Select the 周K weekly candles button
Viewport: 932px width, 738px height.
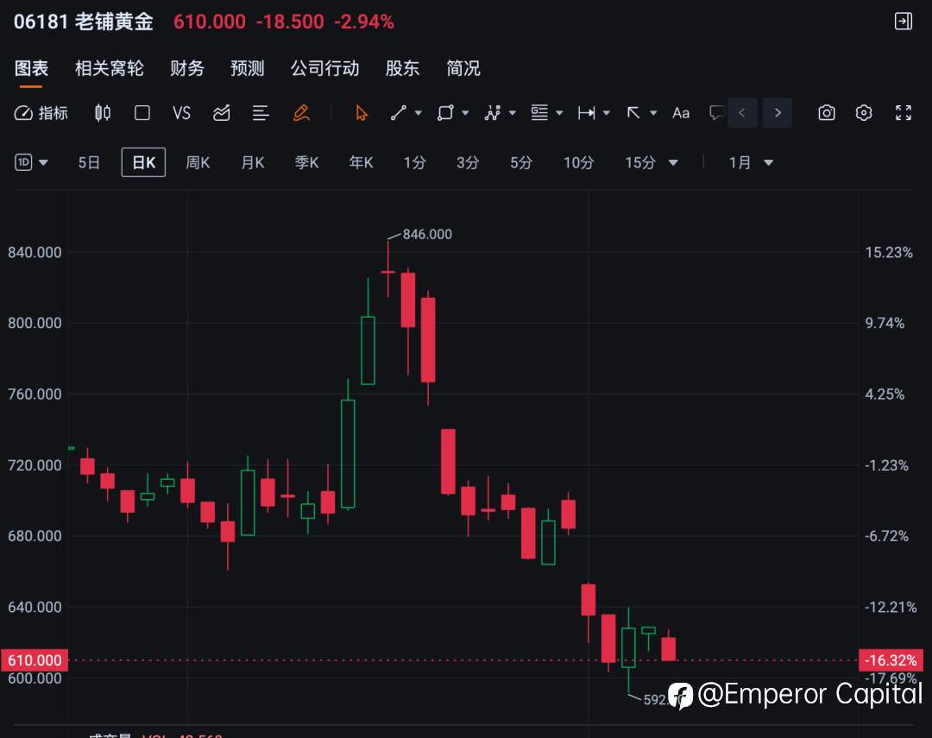pos(198,162)
